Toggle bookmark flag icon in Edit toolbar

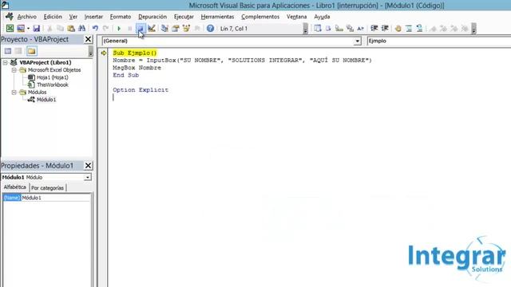(433, 29)
